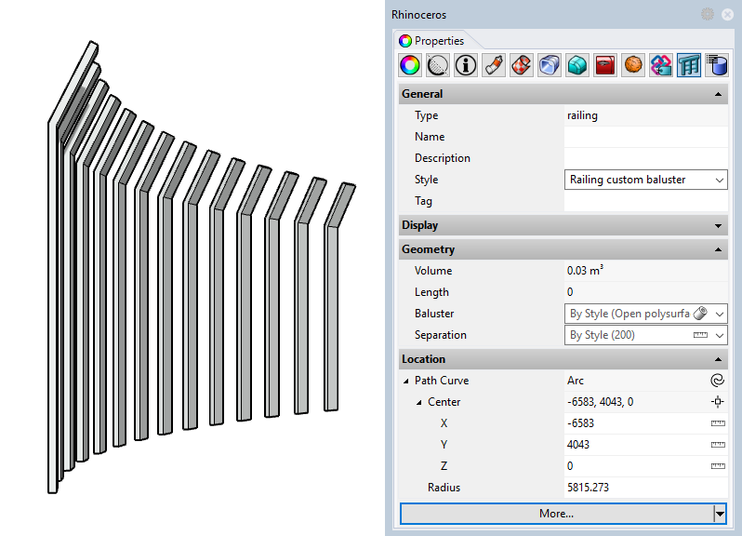Viewport: 742px width, 536px height.
Task: Click the Path Curve value Arc
Action: pos(576,381)
